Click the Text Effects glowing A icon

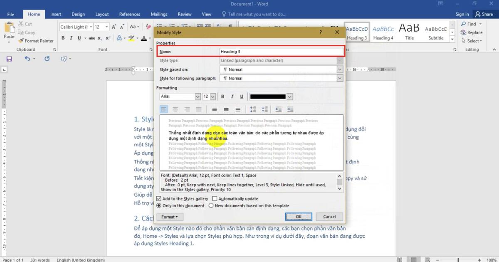click(119, 38)
